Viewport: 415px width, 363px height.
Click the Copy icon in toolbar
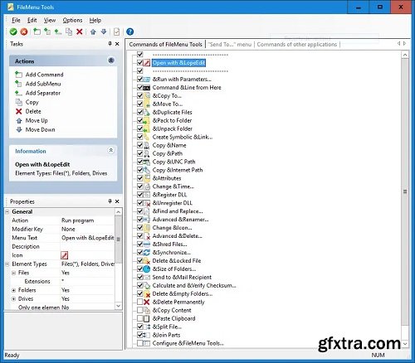69,31
